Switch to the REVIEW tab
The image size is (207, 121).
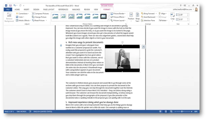[x=87, y=9]
